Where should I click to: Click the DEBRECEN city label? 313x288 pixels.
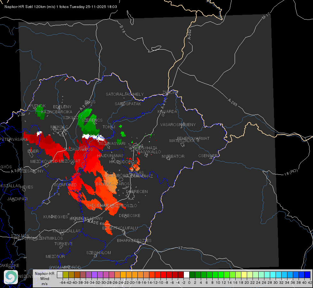(x=137, y=191)
